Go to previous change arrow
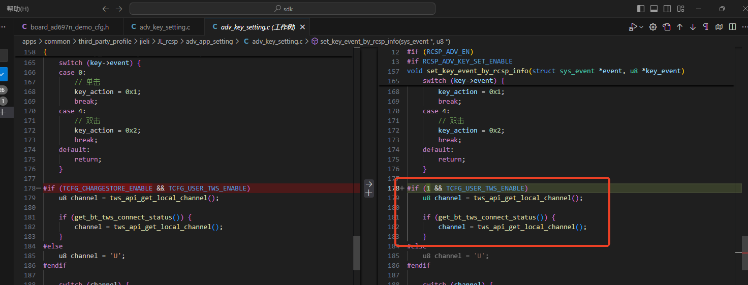Image resolution: width=748 pixels, height=285 pixels. [680, 27]
